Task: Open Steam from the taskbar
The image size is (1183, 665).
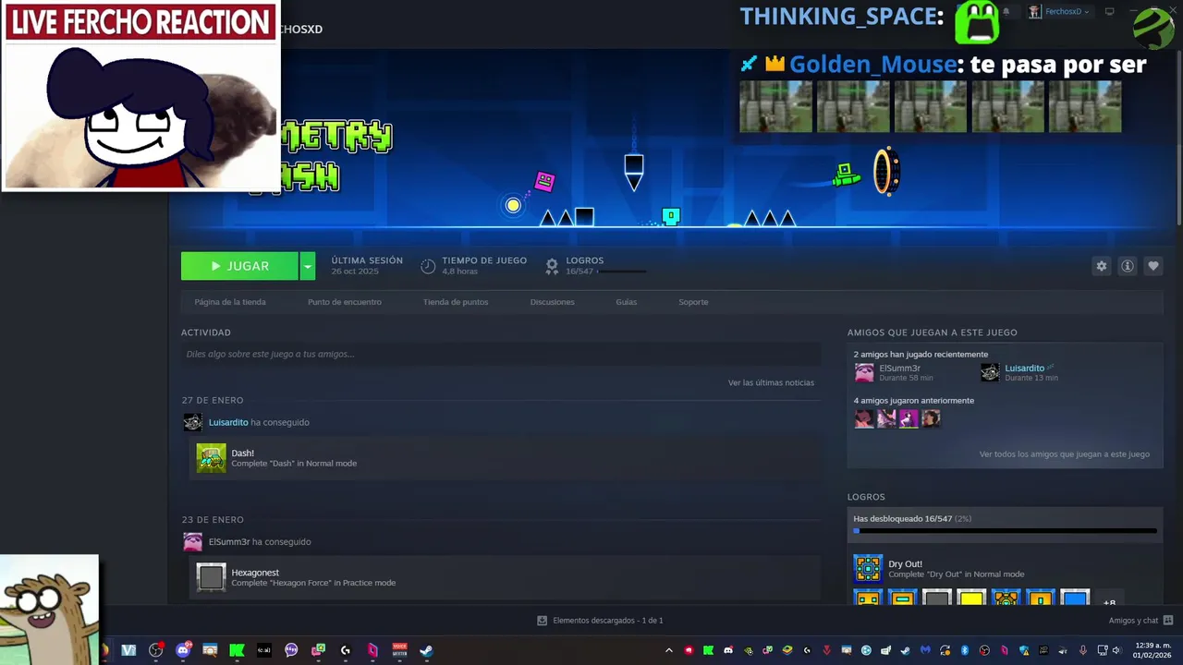Action: pos(426,650)
